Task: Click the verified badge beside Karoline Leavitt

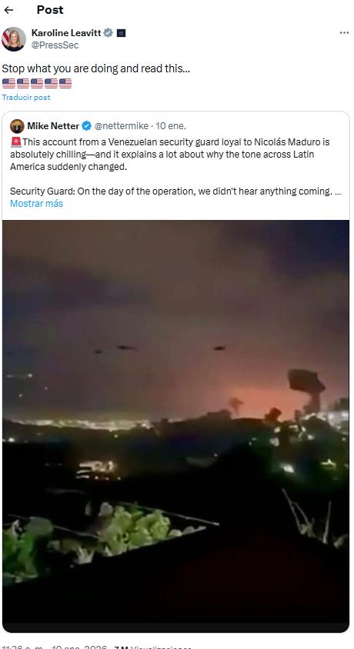Action: 108,33
